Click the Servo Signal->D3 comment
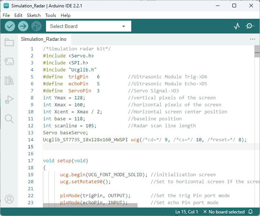260x216 pixels. pyautogui.click(x=153, y=91)
